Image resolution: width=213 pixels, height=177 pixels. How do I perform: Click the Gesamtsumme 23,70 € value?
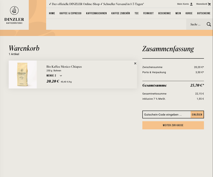tap(197, 85)
